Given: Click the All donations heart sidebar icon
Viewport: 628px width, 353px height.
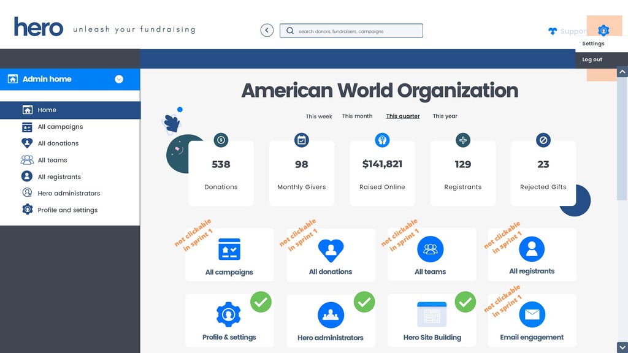Looking at the screenshot, I should (x=27, y=143).
